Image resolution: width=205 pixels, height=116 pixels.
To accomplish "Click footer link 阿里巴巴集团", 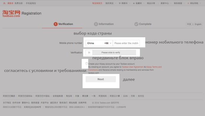I will pos(9,96).
